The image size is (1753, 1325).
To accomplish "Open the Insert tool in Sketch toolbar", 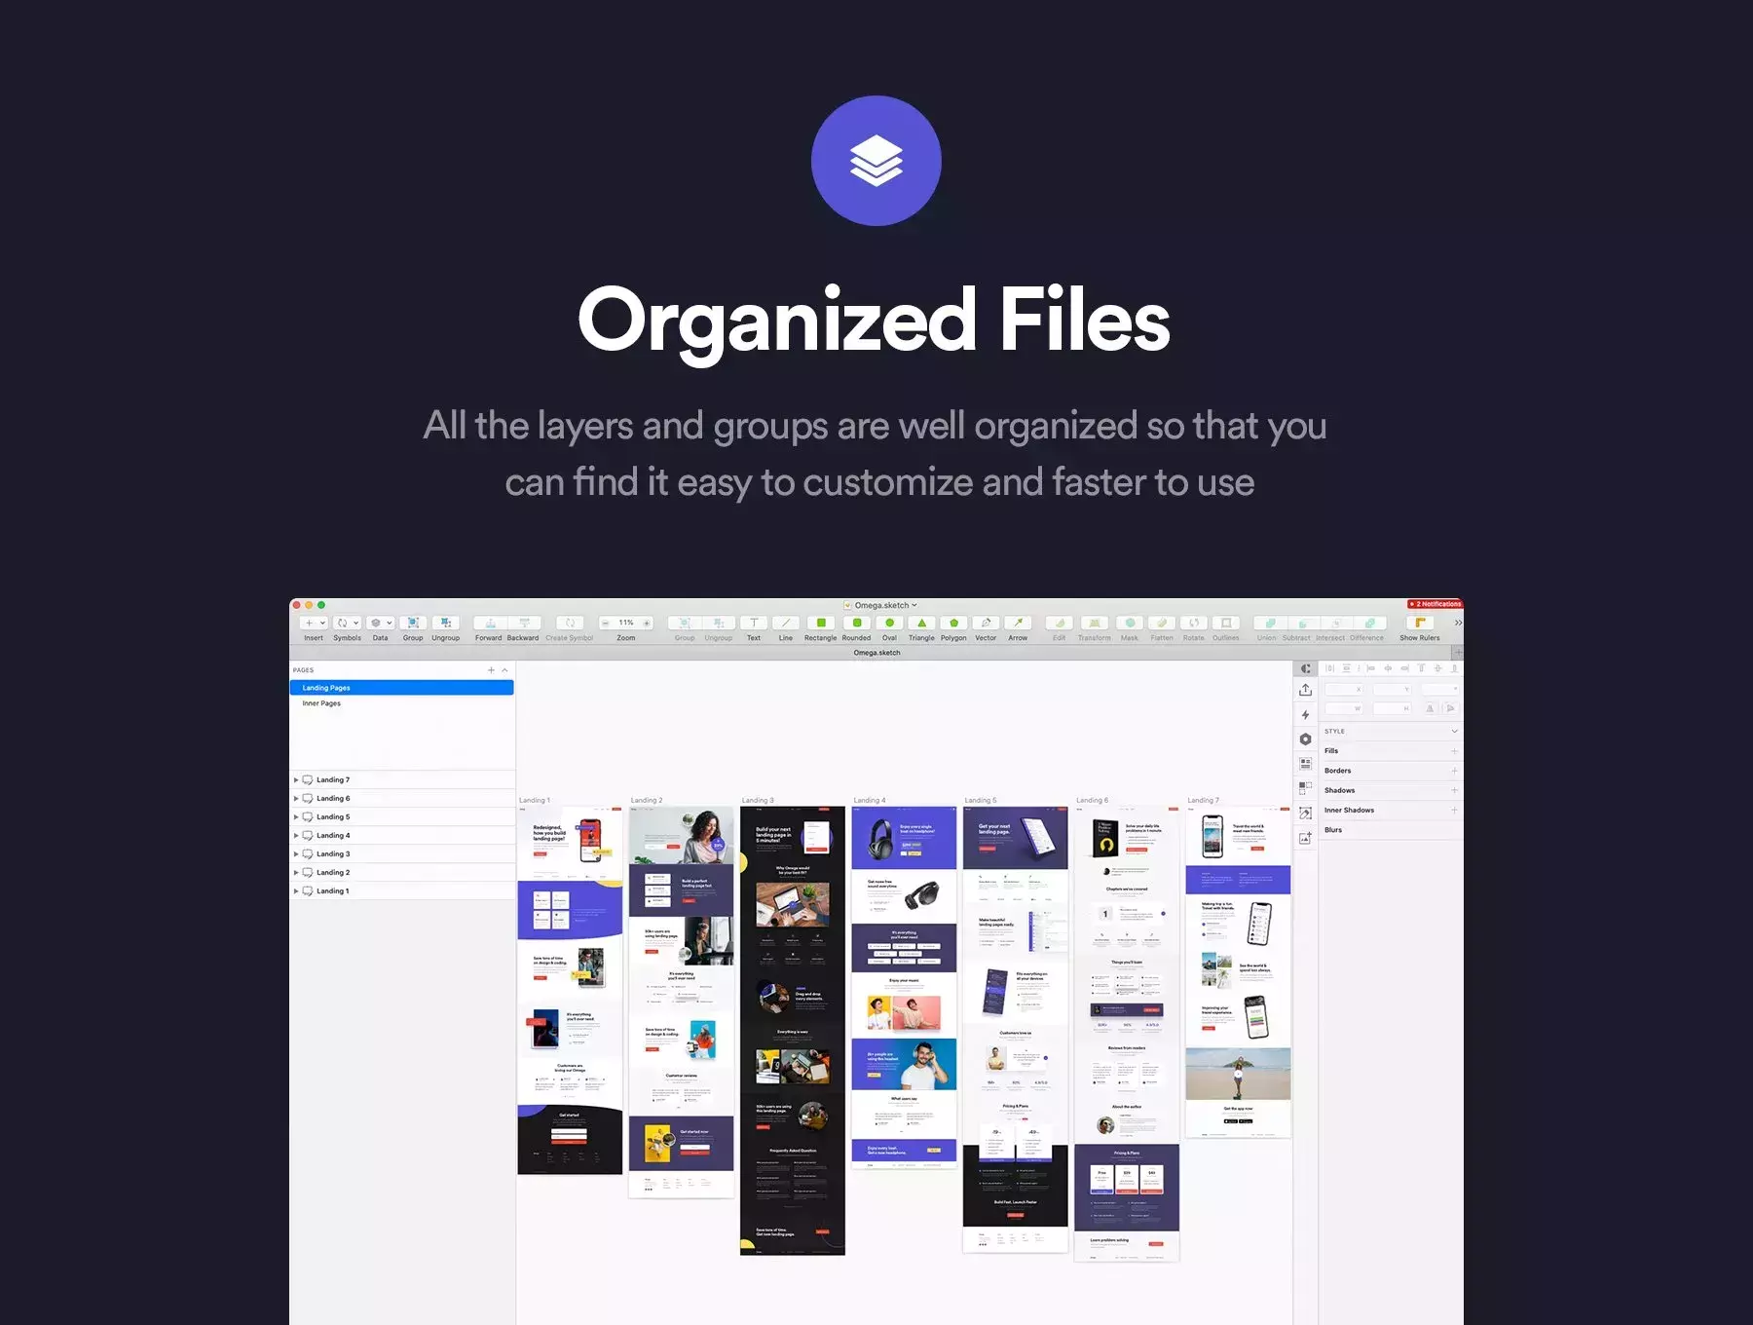I will 315,623.
